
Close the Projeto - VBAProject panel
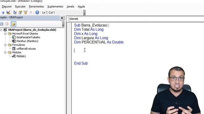[62, 18]
